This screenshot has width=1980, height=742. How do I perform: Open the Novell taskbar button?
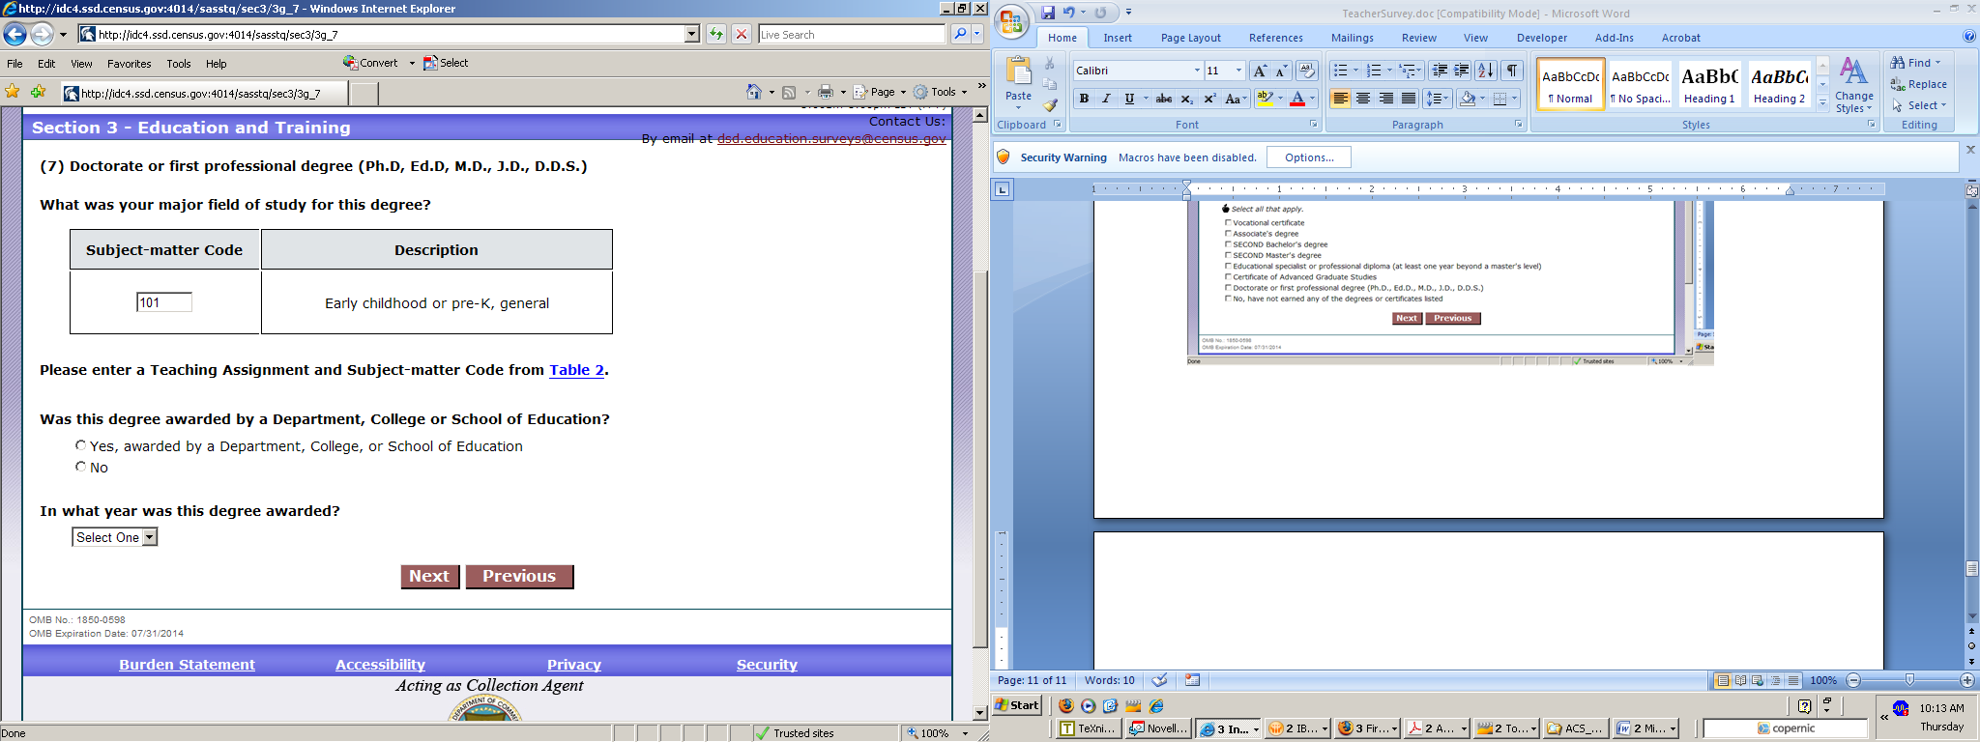pyautogui.click(x=1158, y=728)
